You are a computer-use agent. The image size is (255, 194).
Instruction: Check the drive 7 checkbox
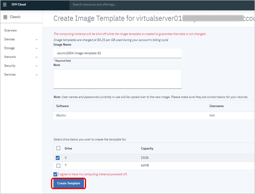[58, 165]
